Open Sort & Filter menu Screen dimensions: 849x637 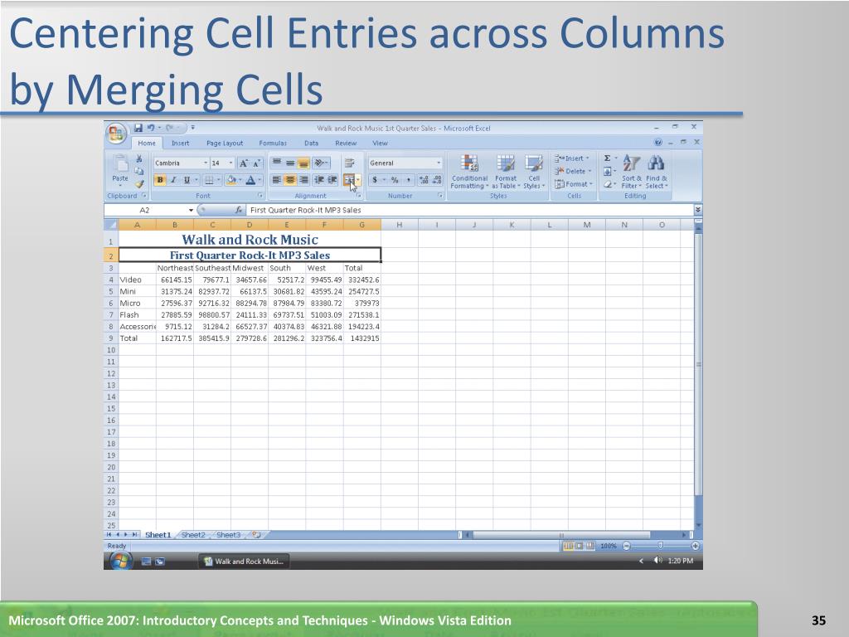631,172
